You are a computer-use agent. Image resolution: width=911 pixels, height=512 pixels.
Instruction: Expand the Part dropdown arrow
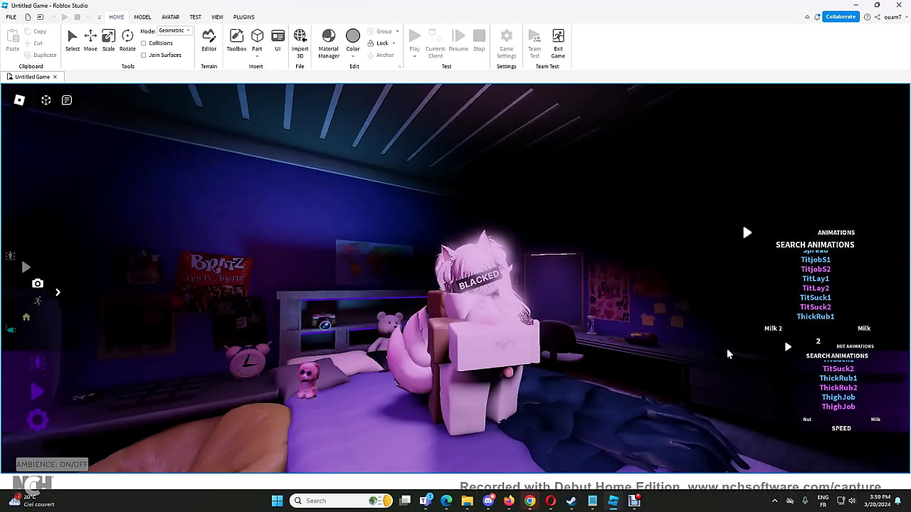tap(257, 56)
